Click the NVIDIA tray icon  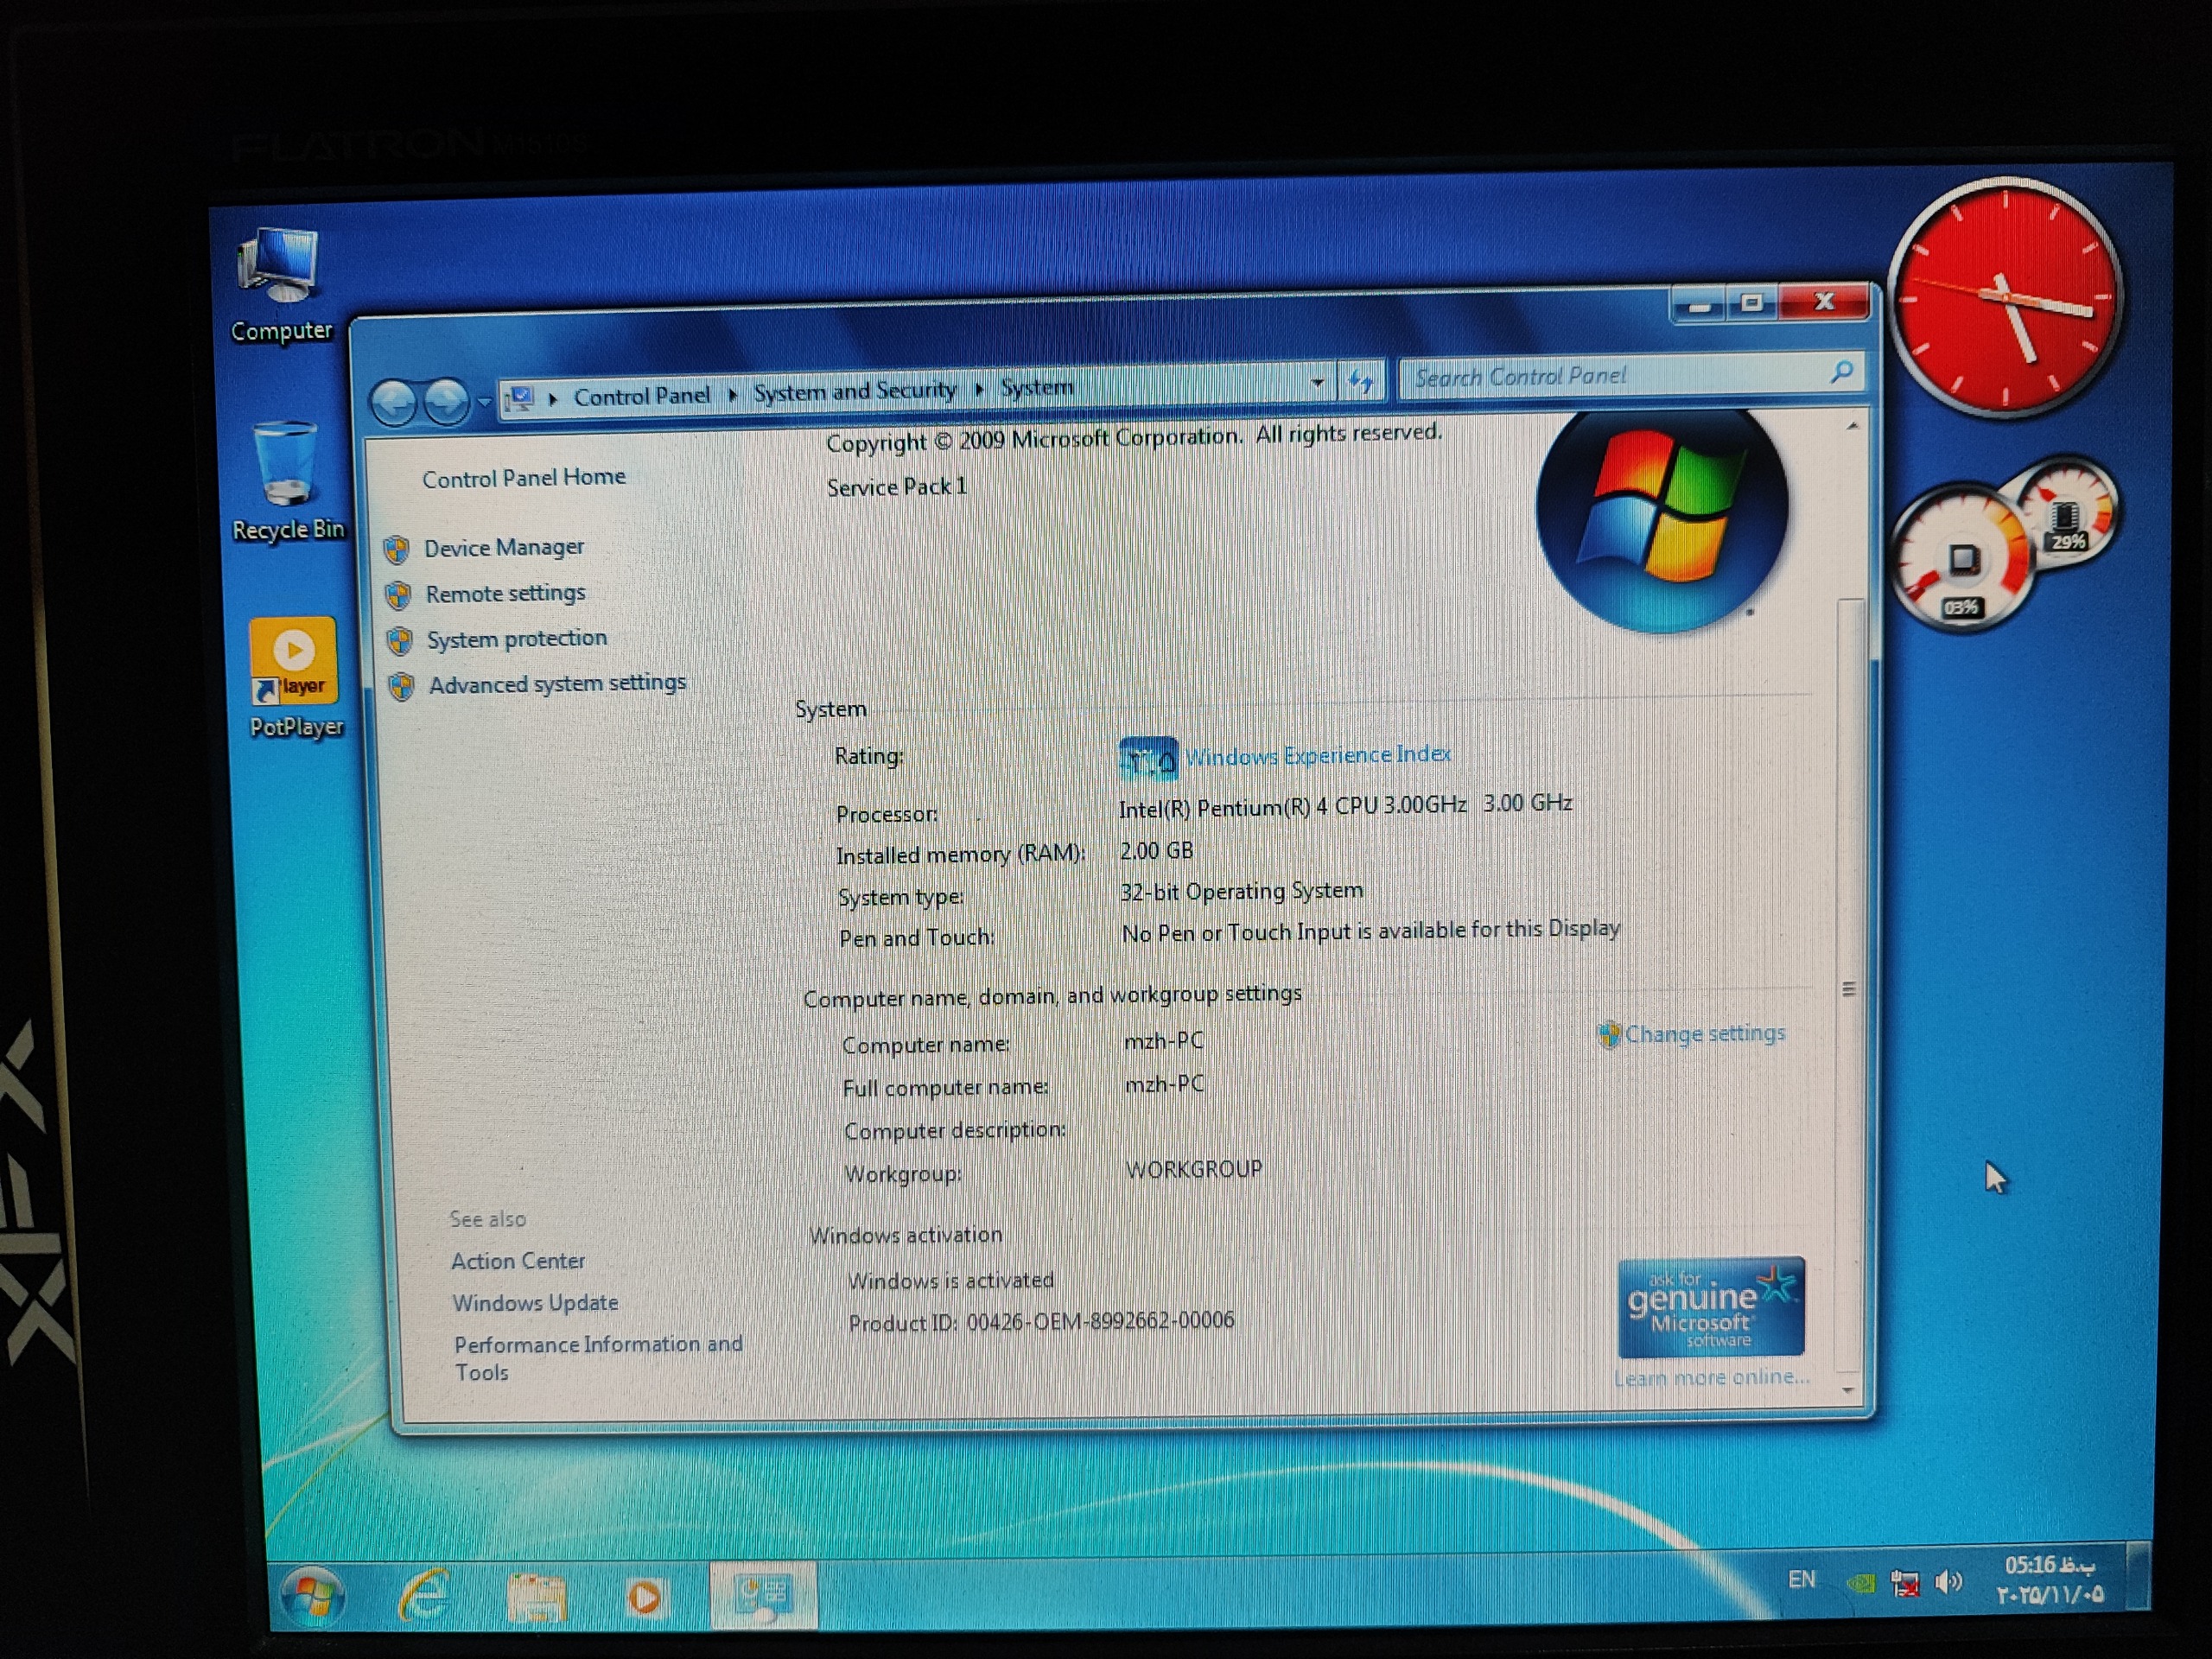[1861, 1583]
